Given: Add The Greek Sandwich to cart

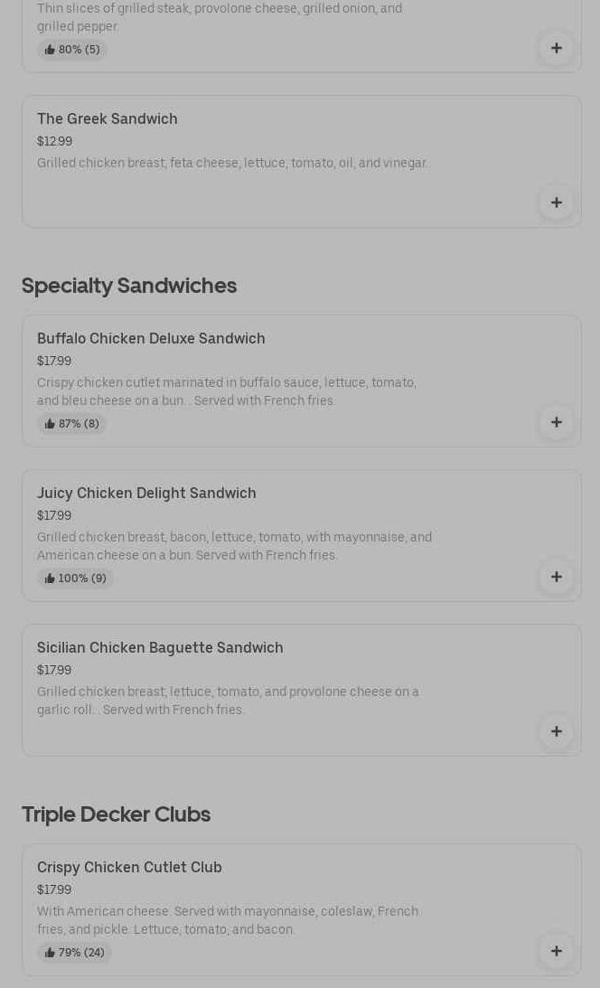Looking at the screenshot, I should click(556, 202).
